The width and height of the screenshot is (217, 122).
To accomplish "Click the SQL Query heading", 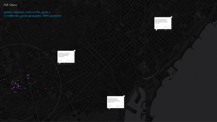I will tap(10, 5).
